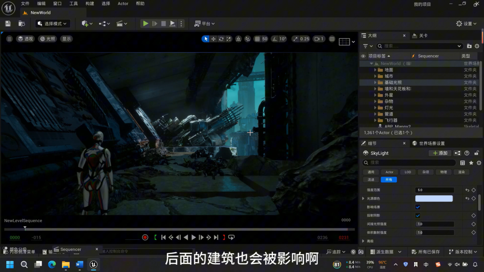This screenshot has height=272, width=484.
Task: Uncheck the 投射阴影 checkbox
Action: tap(418, 216)
